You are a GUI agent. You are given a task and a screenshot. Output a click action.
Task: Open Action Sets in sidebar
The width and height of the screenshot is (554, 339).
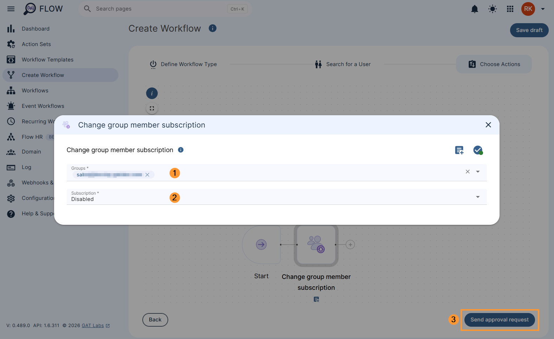click(60, 44)
